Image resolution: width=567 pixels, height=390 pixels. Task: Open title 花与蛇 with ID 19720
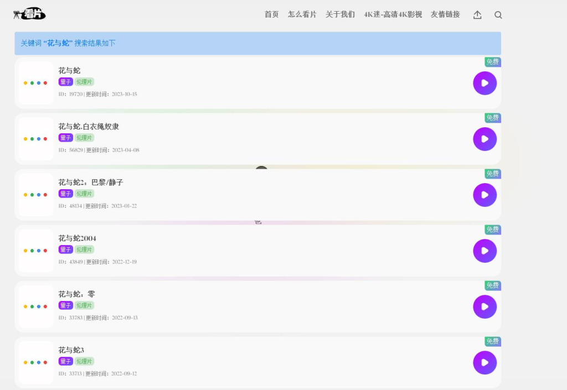[x=69, y=70]
